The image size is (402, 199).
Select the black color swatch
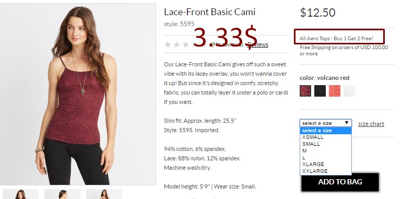[320, 91]
